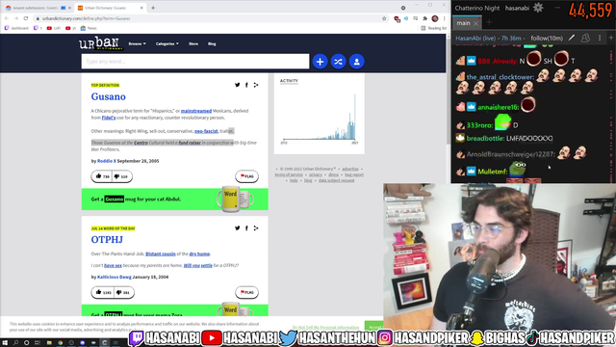
Task: Click share arrow icon on Gusano card
Action: [256, 85]
